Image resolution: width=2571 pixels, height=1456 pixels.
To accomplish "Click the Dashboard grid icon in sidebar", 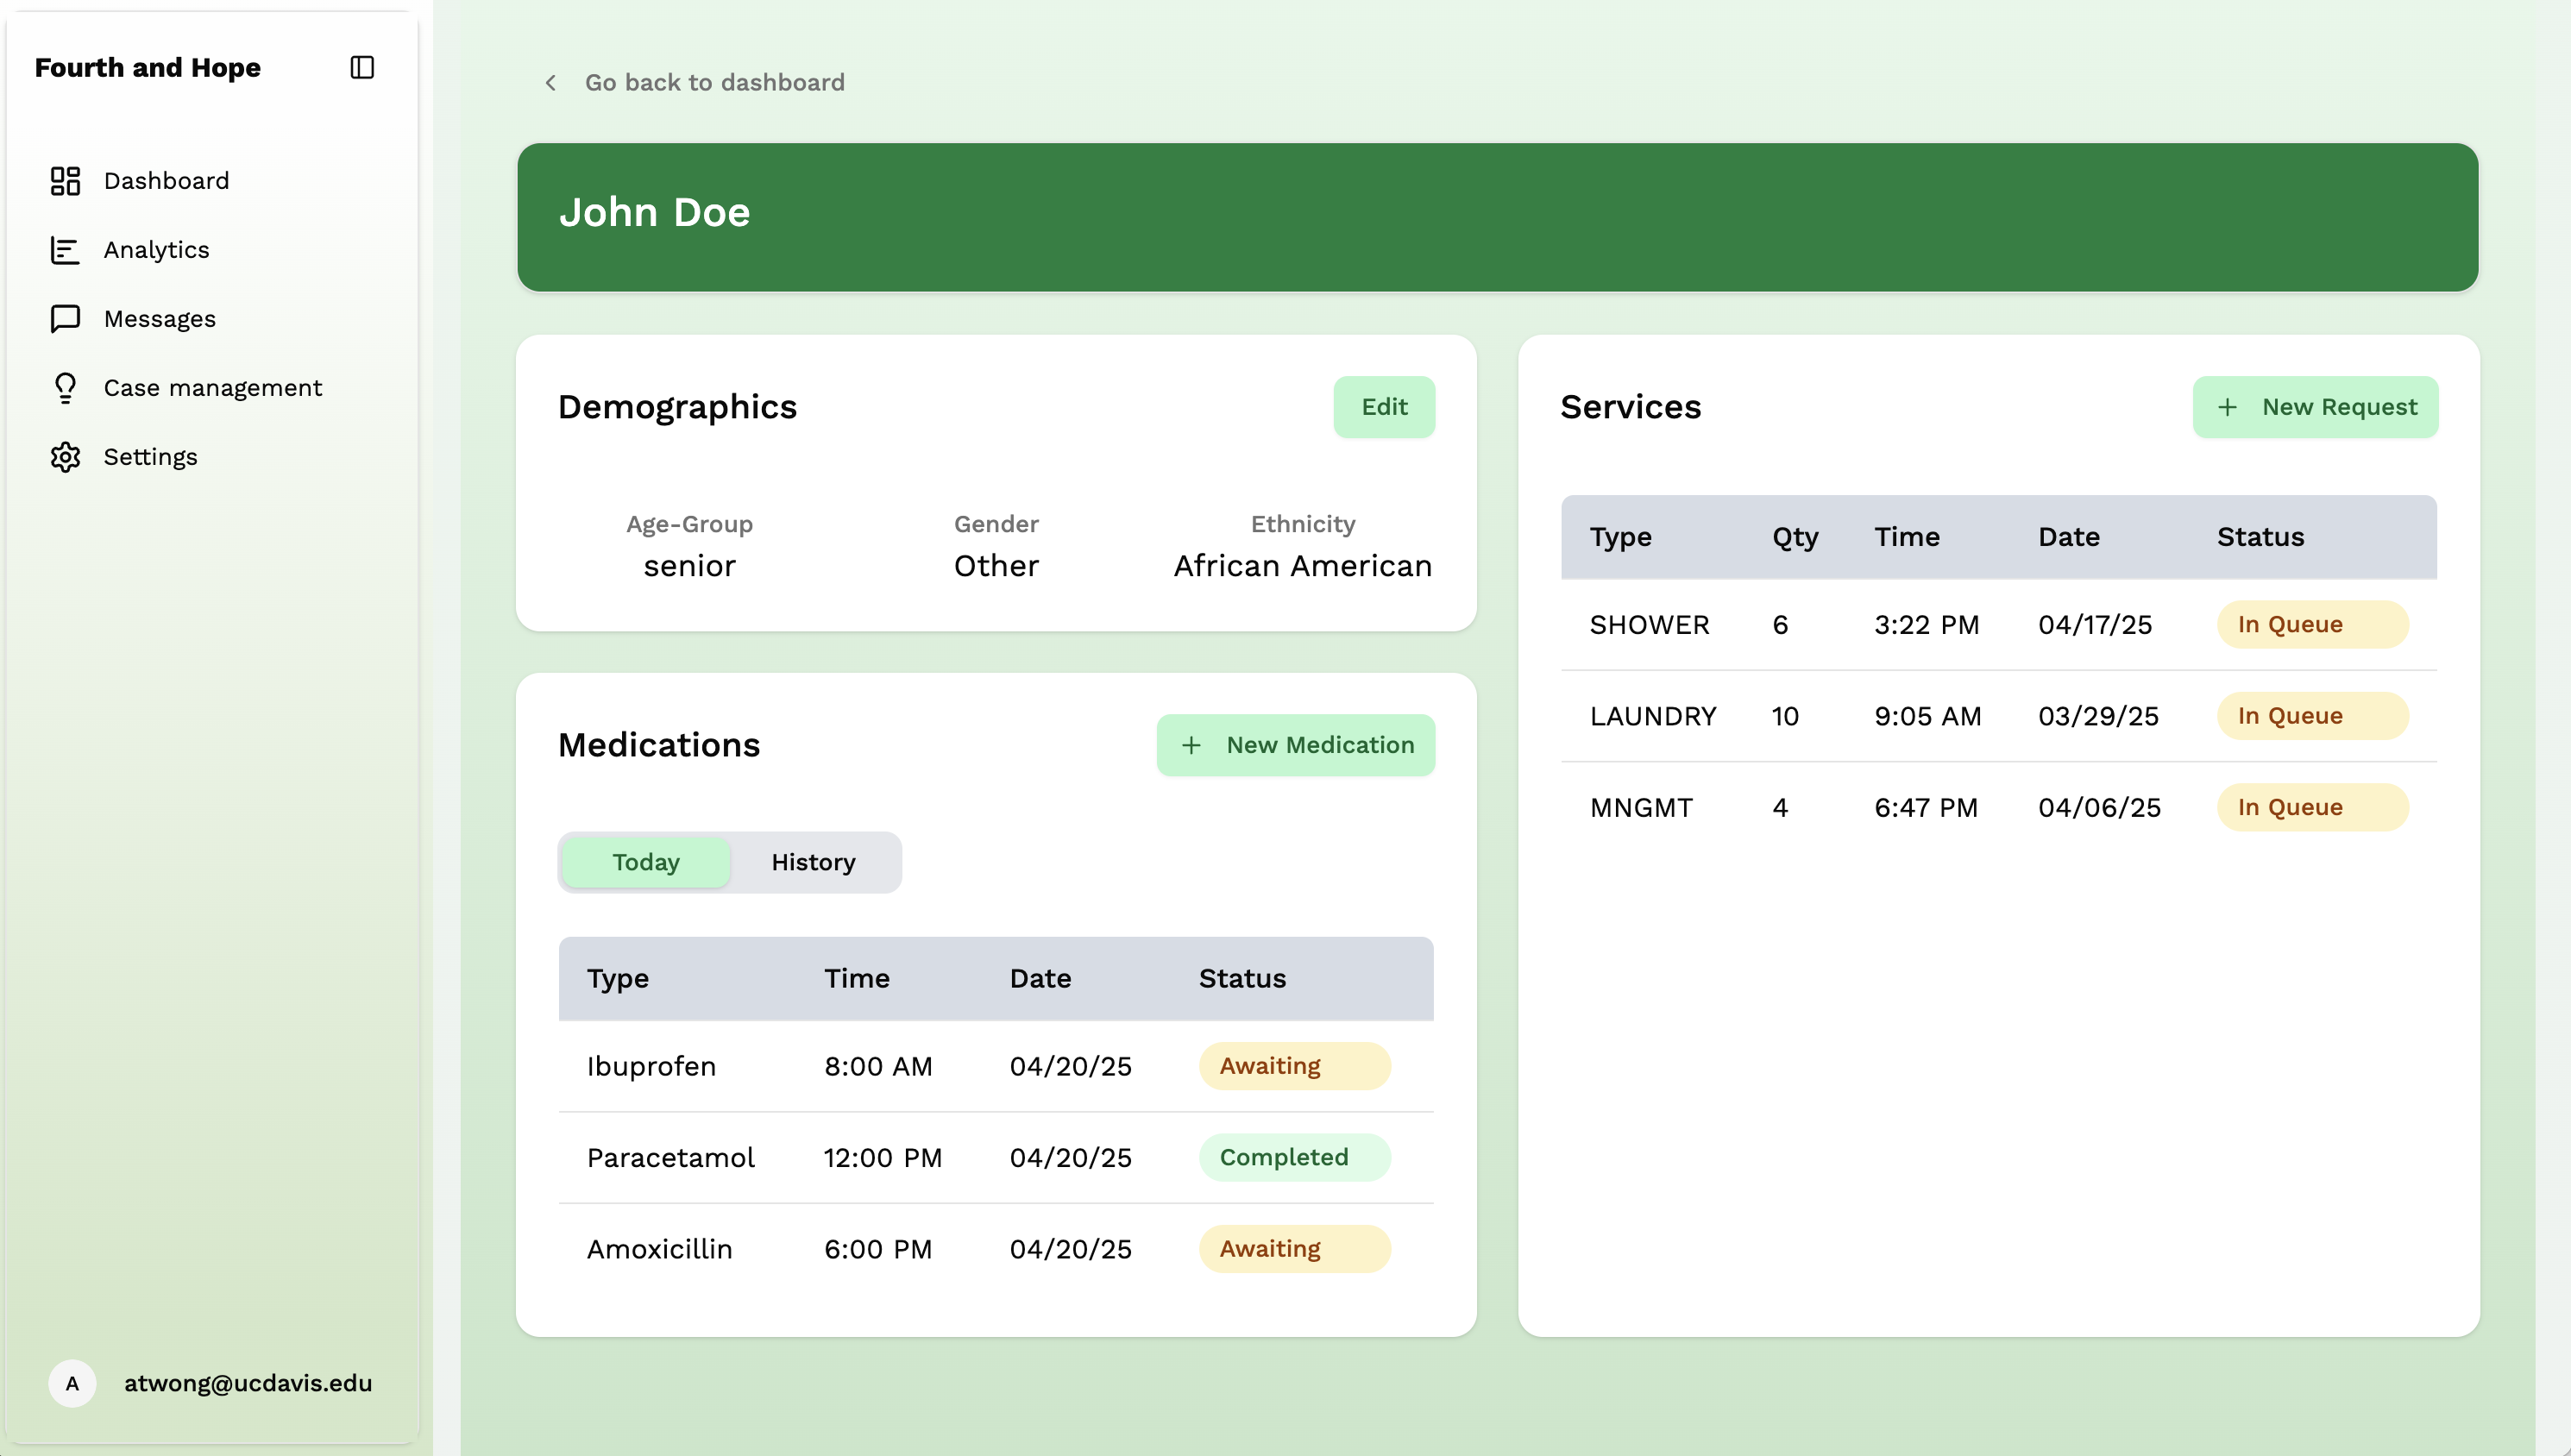I will coord(65,181).
